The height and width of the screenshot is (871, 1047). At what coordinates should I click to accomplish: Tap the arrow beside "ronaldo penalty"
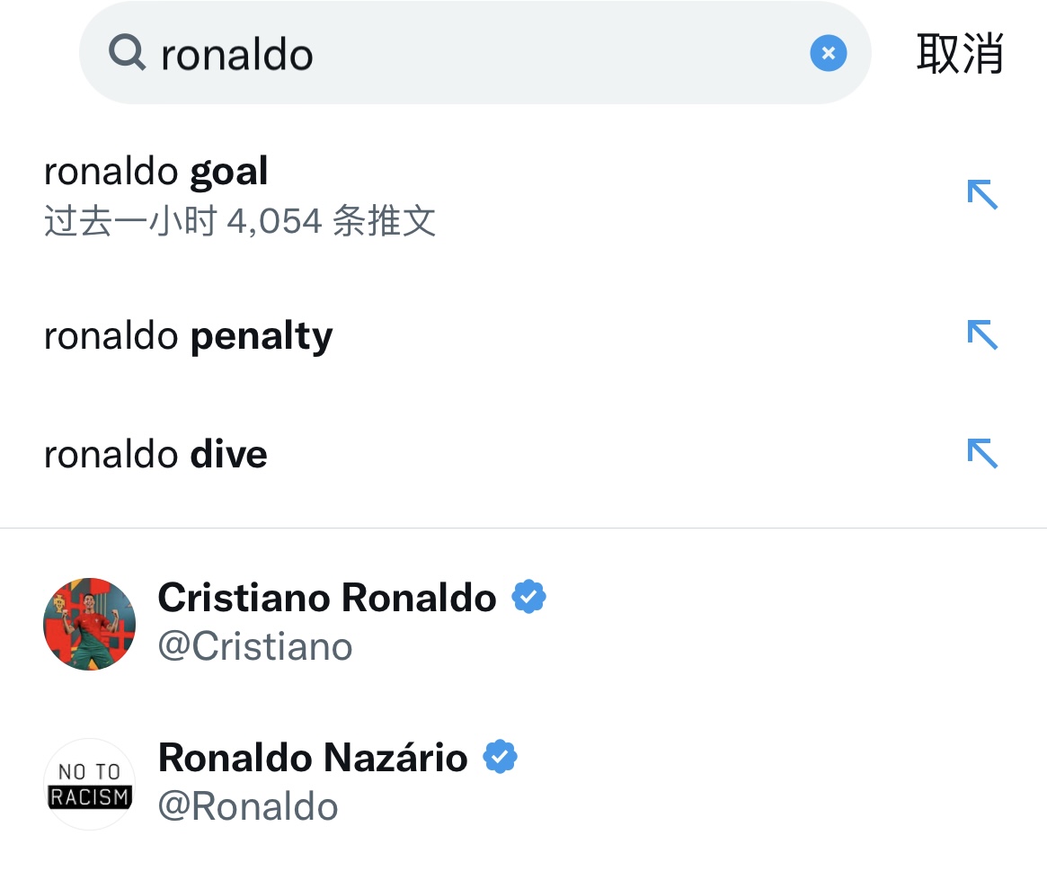pos(982,335)
